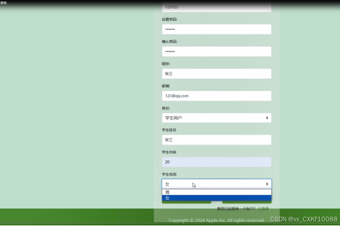This screenshot has width=340, height=226.
Task: Click the 学生年龄 label
Action: pyautogui.click(x=169, y=152)
